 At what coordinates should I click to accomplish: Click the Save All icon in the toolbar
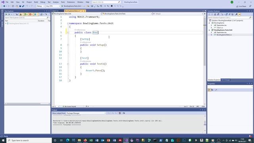(23, 6)
